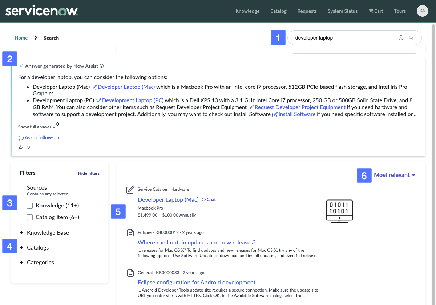
Task: Open the Developer Laptop (Mac) search result
Action: (168, 199)
